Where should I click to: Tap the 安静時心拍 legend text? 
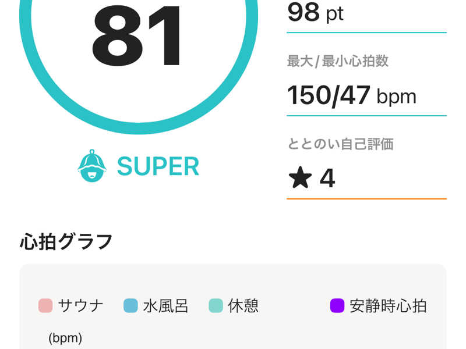[x=388, y=306]
